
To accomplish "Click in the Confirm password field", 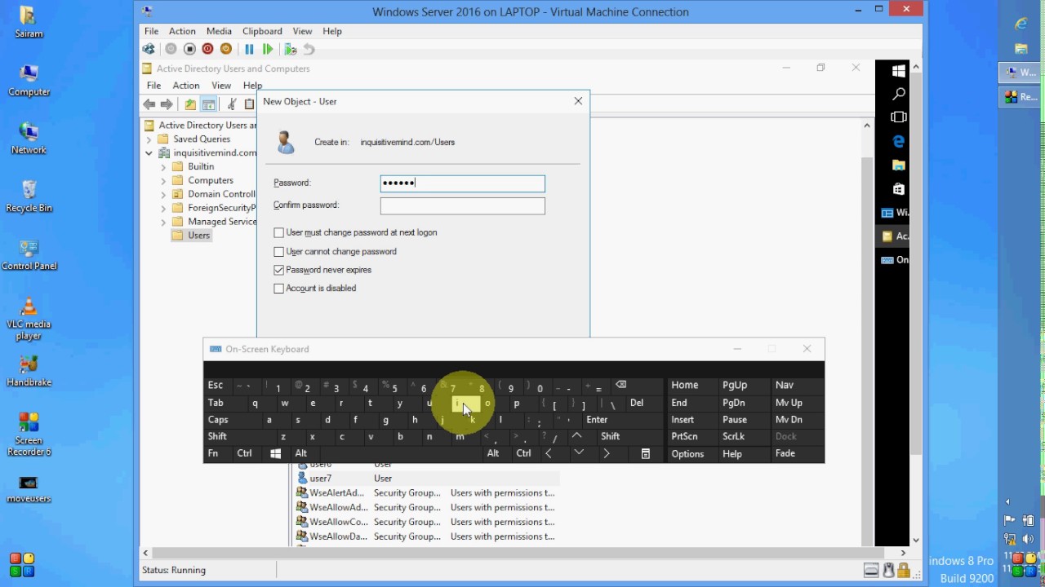I will 462,205.
